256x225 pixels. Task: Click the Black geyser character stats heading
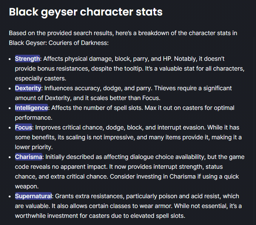86,12
